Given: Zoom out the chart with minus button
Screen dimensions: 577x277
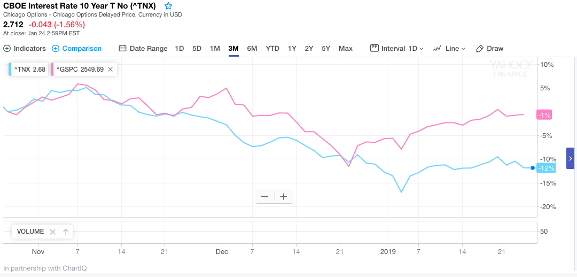Looking at the screenshot, I should click(264, 196).
